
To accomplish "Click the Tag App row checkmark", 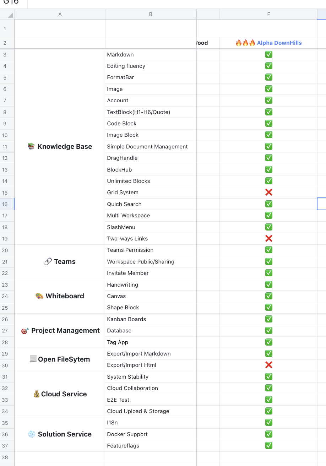I will click(269, 342).
